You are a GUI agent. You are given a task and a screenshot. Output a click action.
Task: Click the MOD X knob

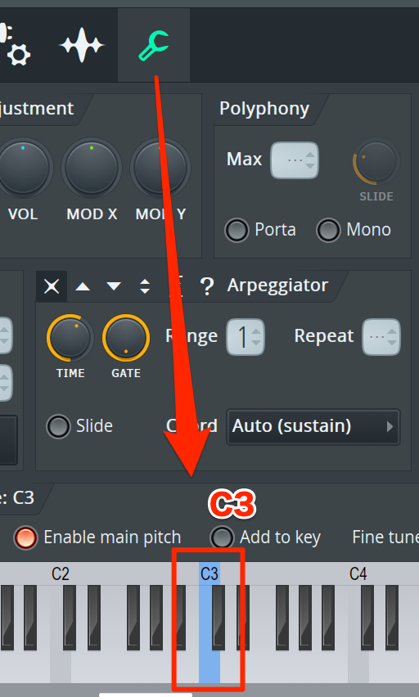pos(91,168)
